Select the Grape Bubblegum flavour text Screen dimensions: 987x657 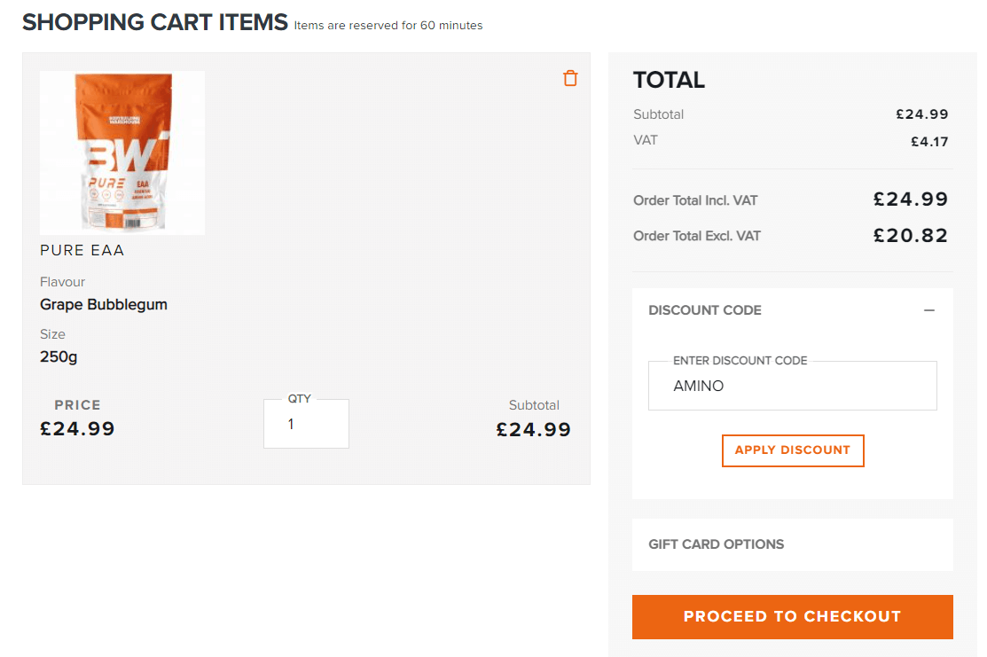point(104,305)
